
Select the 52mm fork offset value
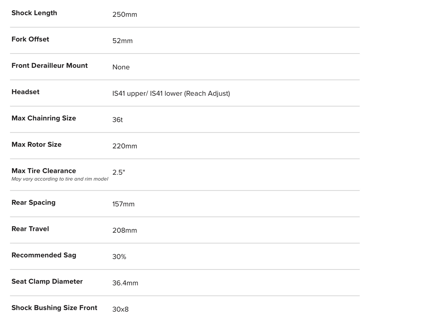122,41
